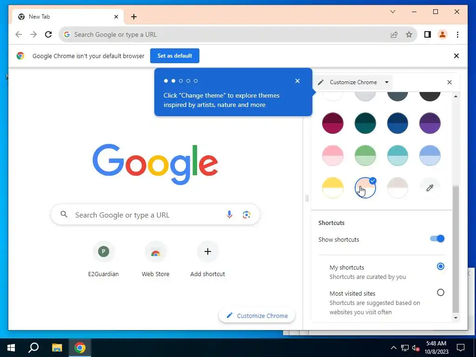
Task: Open File Explorer from taskbar
Action: coord(57,348)
